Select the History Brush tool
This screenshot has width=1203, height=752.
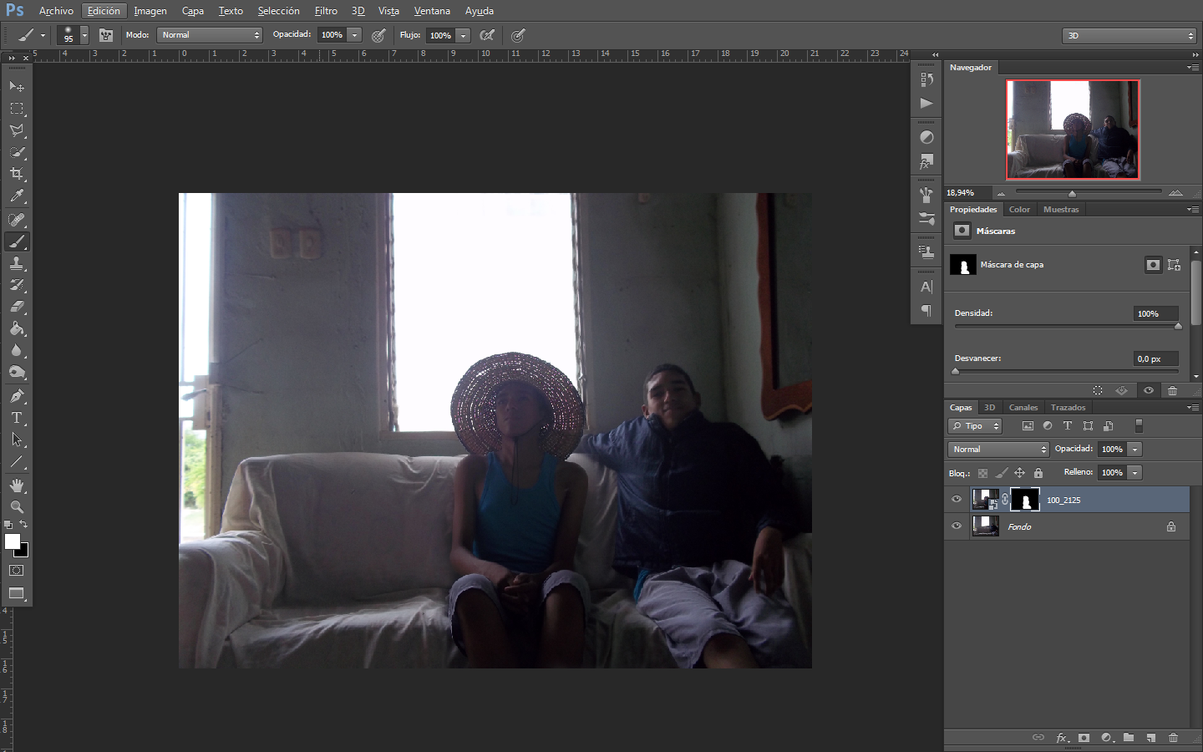tap(17, 285)
